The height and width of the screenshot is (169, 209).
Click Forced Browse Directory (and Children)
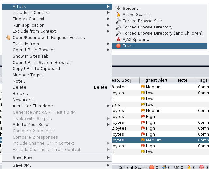(x=162, y=33)
